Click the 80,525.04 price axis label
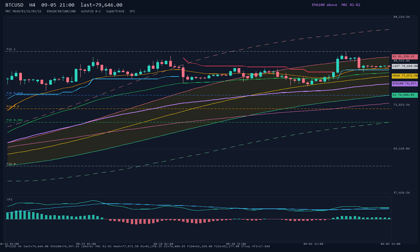420x252 pixels. pyautogui.click(x=402, y=61)
